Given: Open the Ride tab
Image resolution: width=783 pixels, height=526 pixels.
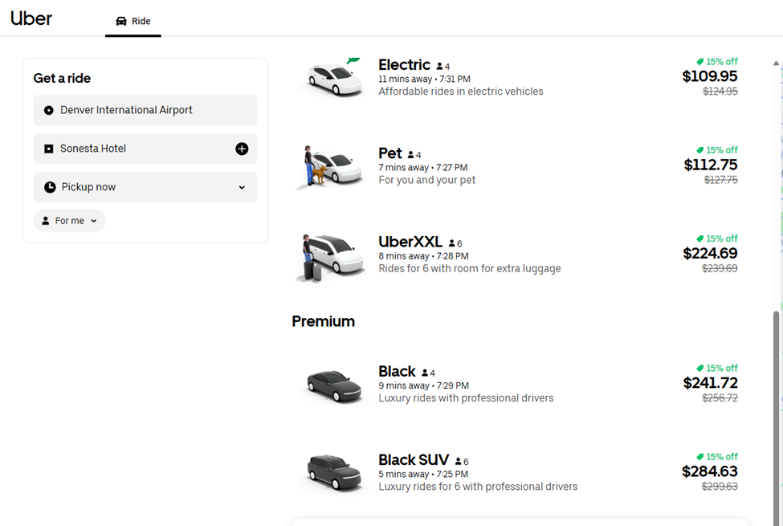Looking at the screenshot, I should [133, 21].
